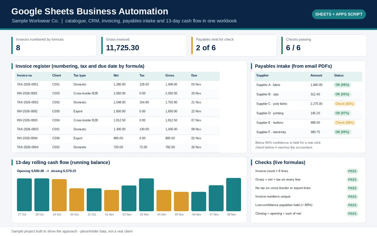377x236 pixels.
Task: Select the Gross invoiced 11,725.30 card
Action: 144,45
